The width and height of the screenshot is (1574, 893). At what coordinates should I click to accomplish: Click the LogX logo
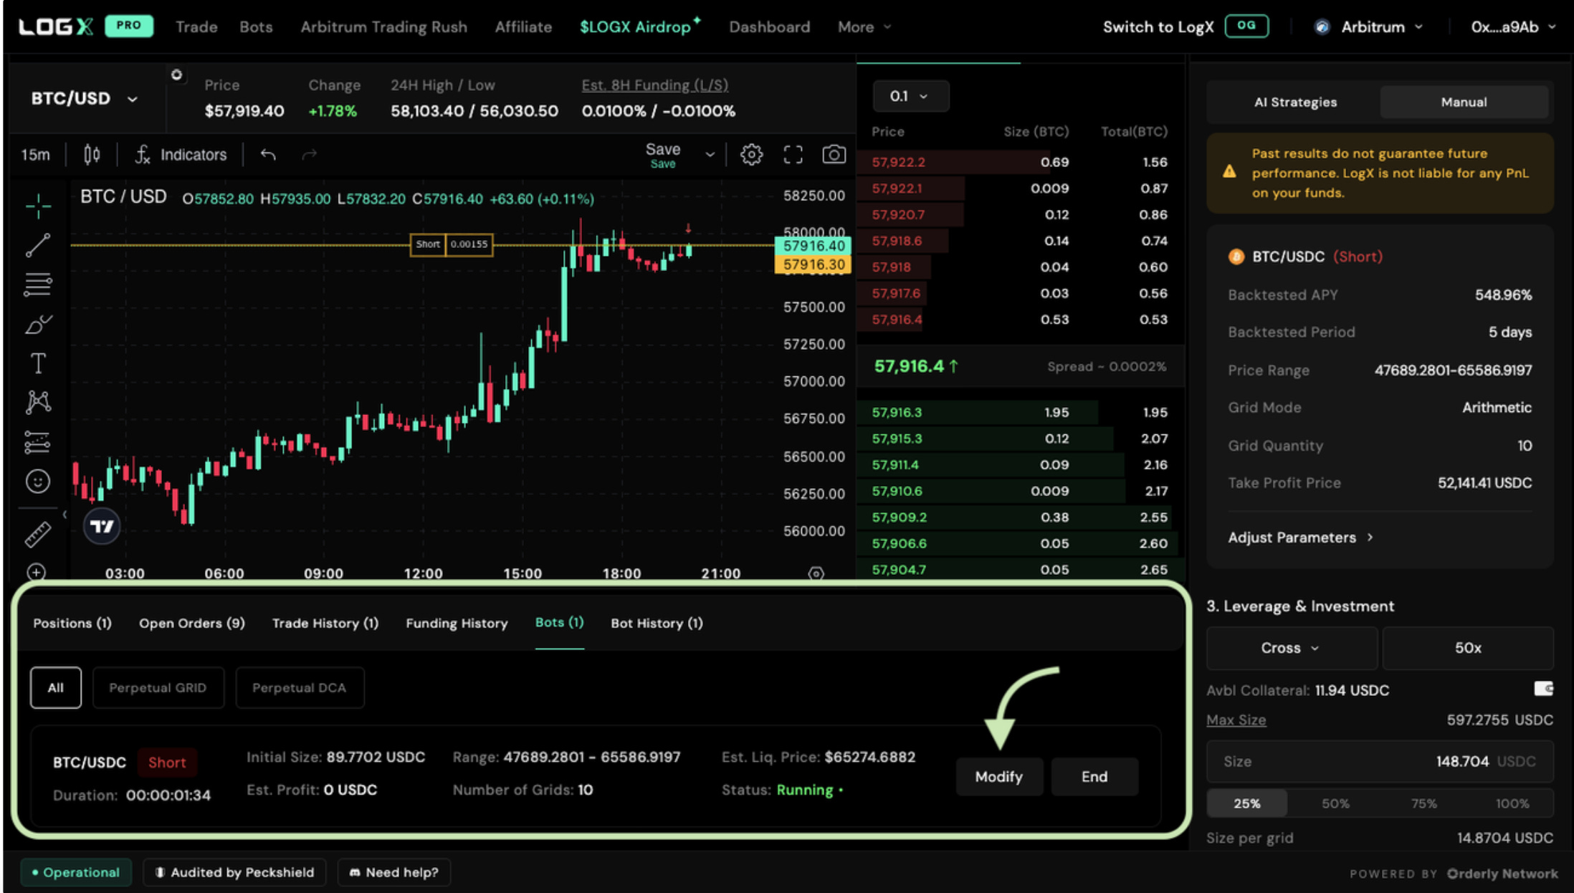pyautogui.click(x=56, y=27)
